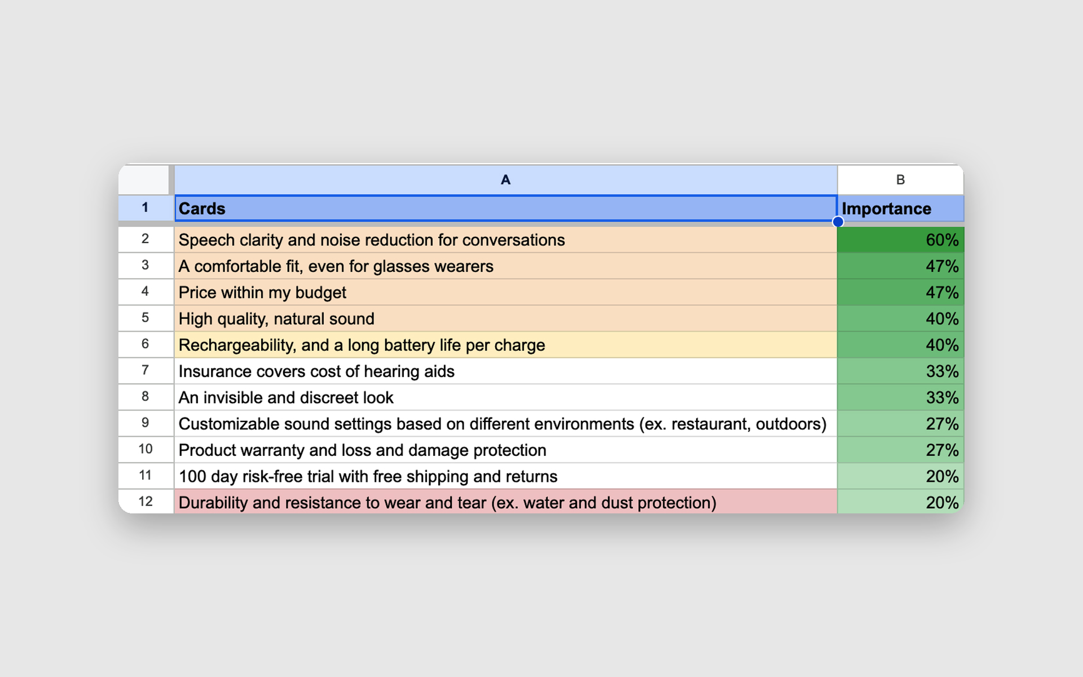Select row 3 header
This screenshot has width=1083, height=677.
click(146, 266)
